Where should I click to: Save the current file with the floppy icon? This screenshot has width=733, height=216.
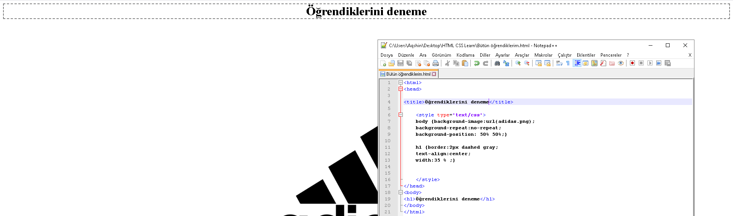click(x=400, y=63)
